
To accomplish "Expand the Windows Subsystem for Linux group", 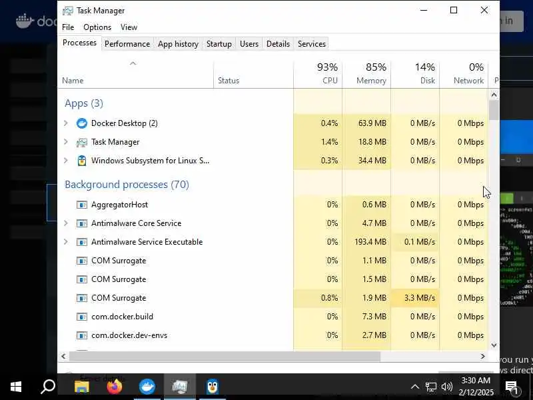I will pyautogui.click(x=66, y=161).
